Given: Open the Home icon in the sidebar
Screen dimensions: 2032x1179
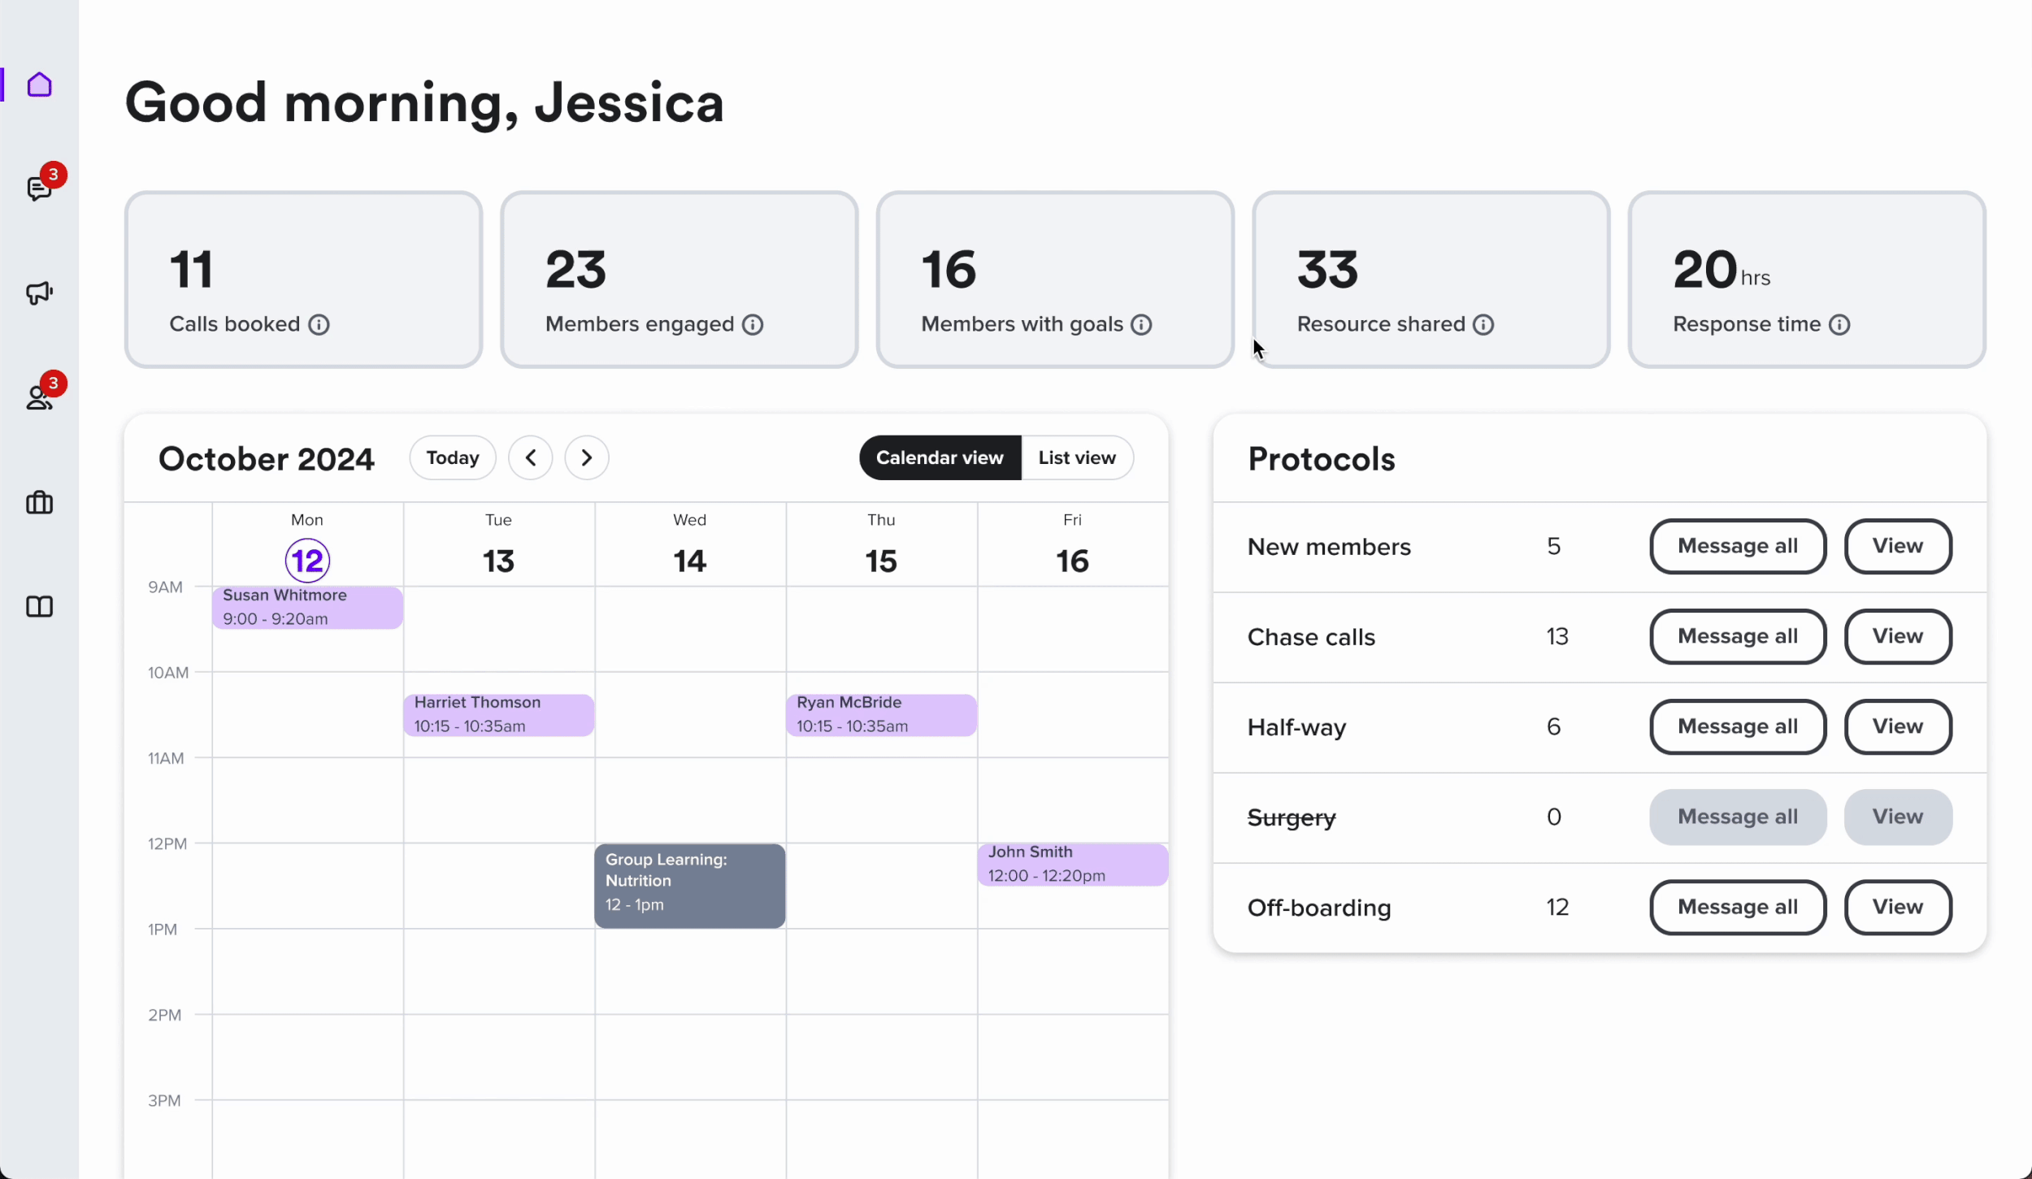Looking at the screenshot, I should [39, 85].
